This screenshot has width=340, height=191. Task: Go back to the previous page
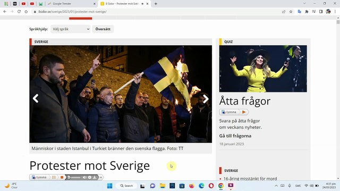click(5, 12)
